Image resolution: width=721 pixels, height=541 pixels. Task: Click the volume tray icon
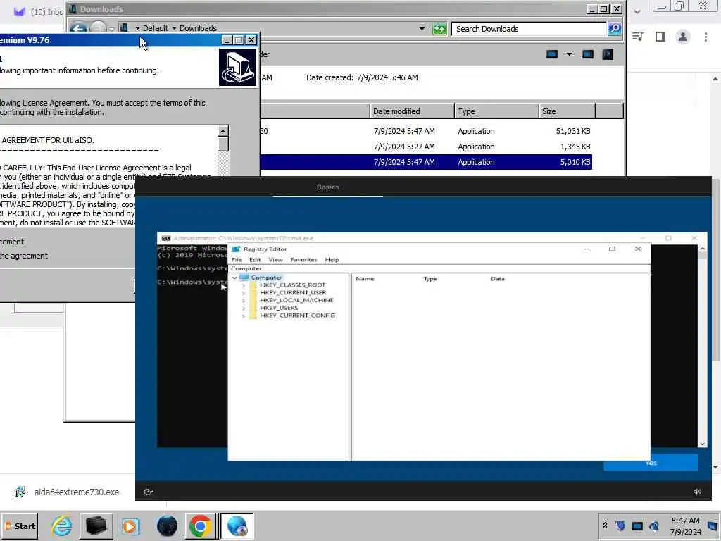click(654, 526)
